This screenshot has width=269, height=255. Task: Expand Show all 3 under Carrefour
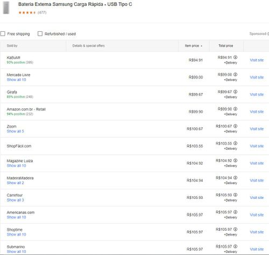tap(15, 200)
